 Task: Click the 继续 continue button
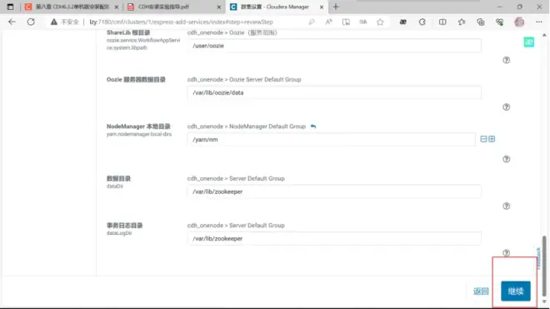(515, 291)
